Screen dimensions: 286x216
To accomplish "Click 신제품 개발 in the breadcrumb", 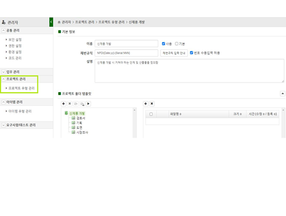I will pos(137,22).
